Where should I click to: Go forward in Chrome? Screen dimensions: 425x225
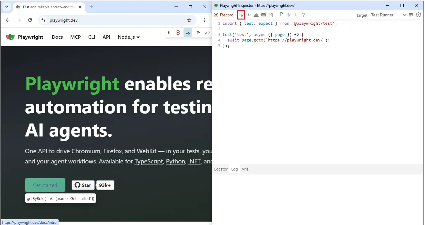19,20
